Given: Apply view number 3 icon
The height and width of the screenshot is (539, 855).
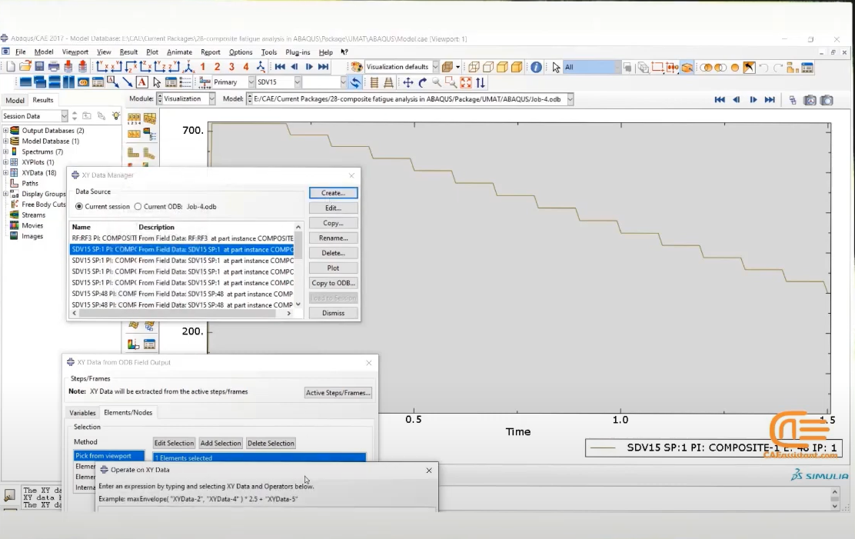Looking at the screenshot, I should pyautogui.click(x=231, y=67).
